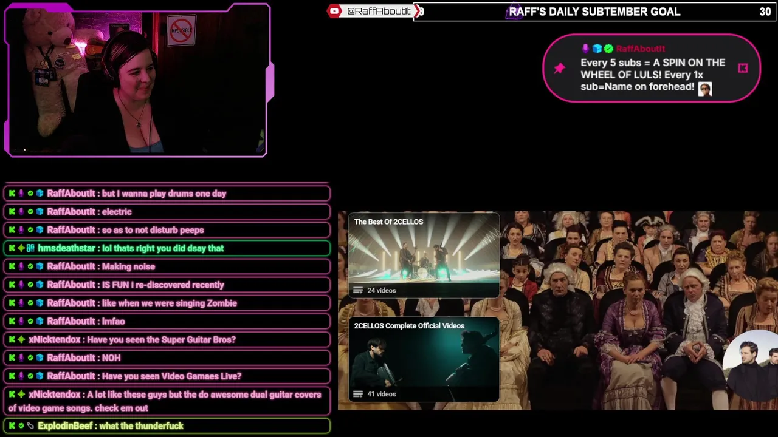
Task: Click cyan bits badge before hmsdeathstar
Action: [x=30, y=248]
